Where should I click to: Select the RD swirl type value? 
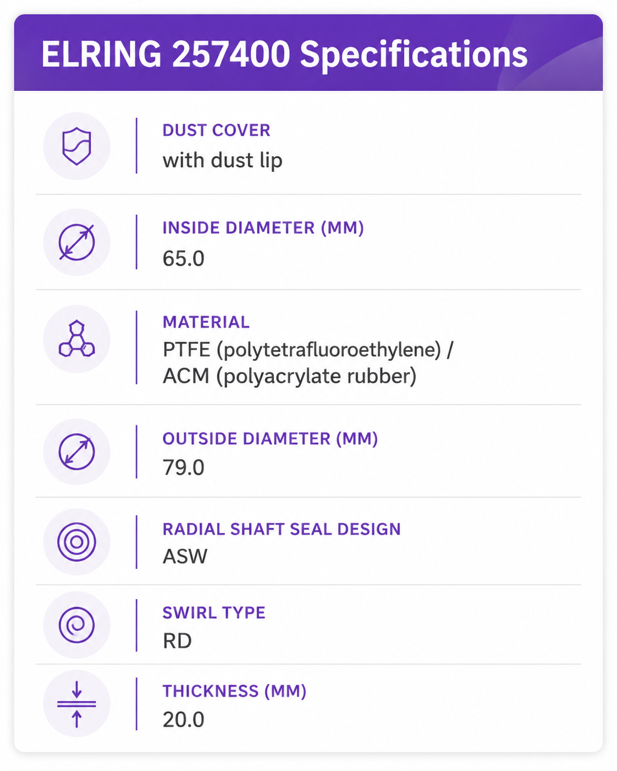click(177, 641)
